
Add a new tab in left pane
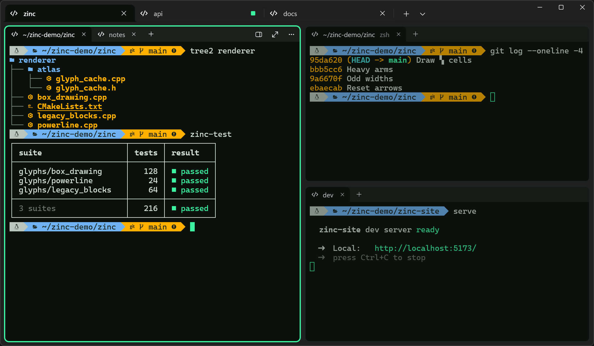click(x=151, y=34)
